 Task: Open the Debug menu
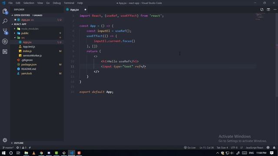point(57,3)
